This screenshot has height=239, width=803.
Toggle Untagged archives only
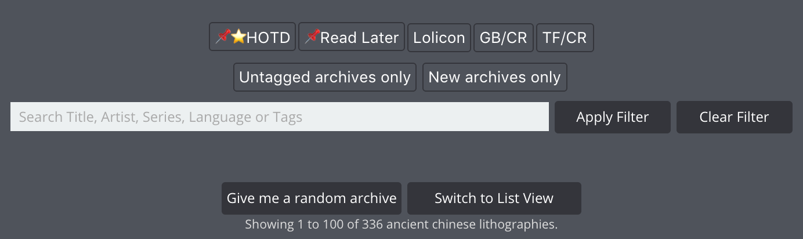point(325,77)
